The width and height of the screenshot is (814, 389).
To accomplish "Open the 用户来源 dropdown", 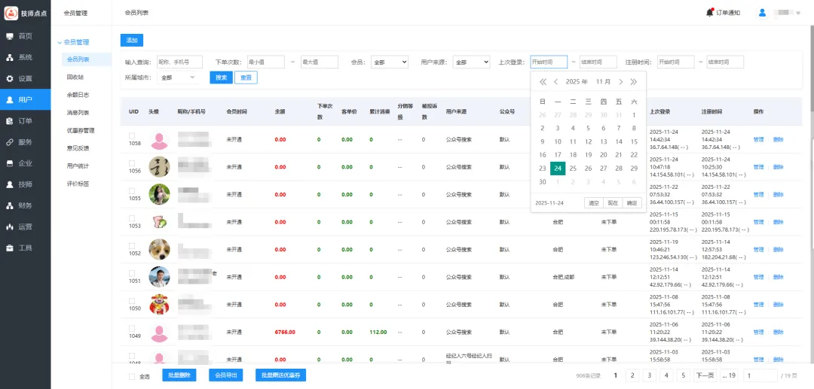I will [471, 62].
